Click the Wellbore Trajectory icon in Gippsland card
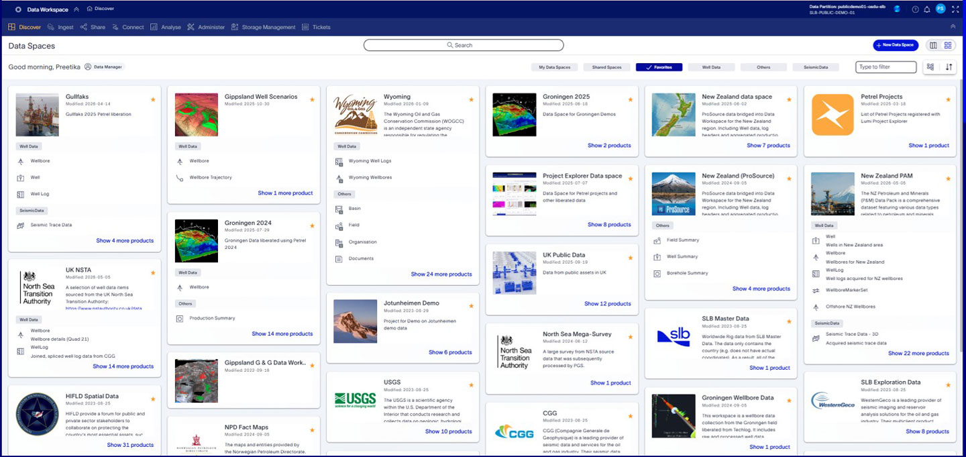966x457 pixels. point(179,178)
